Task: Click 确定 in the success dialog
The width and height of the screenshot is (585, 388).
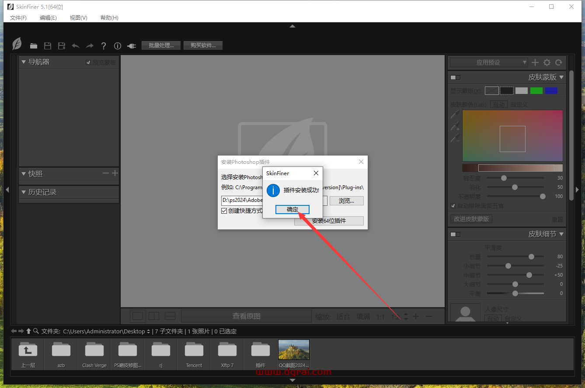Action: coord(292,210)
